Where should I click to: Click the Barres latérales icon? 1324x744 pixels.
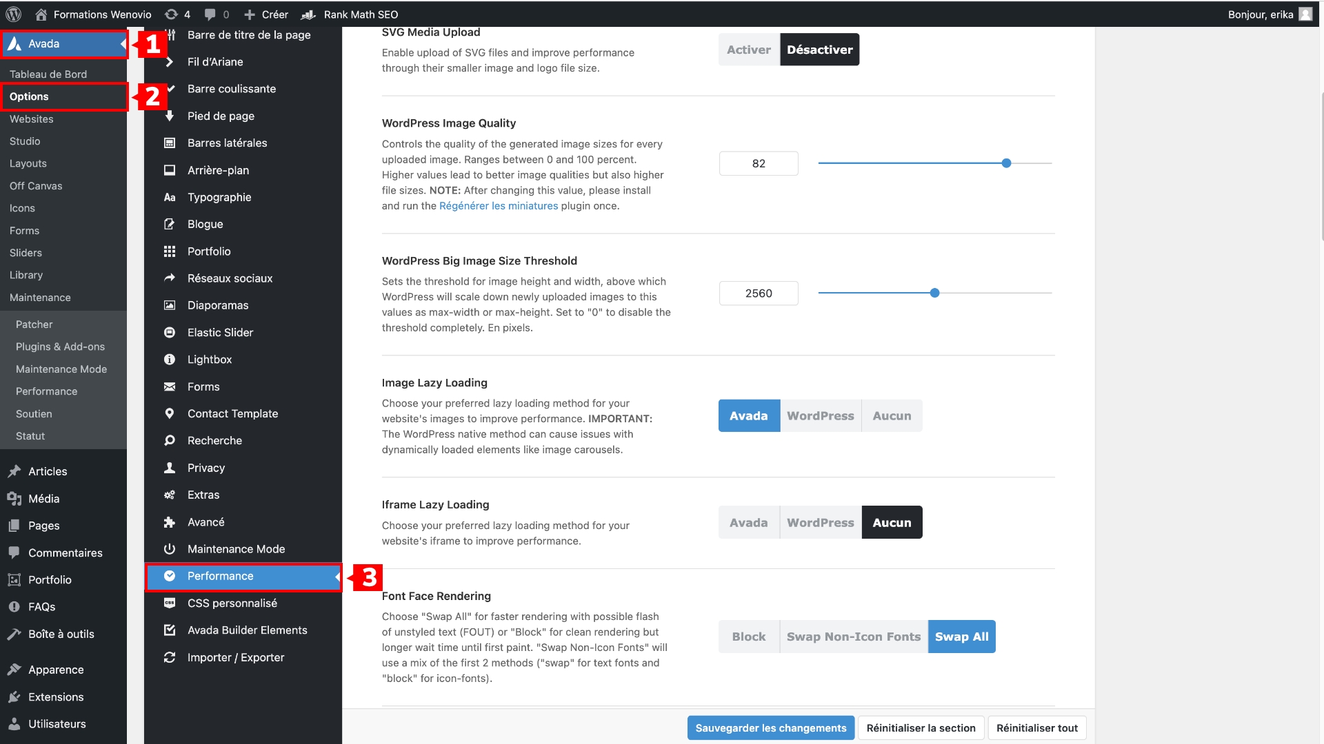[170, 143]
